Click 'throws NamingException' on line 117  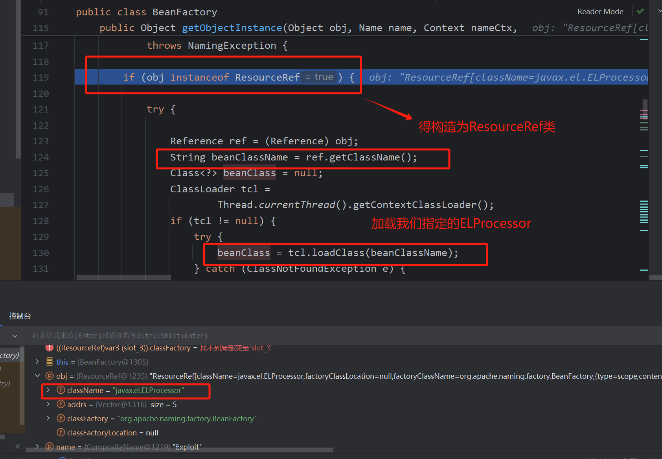(x=211, y=46)
